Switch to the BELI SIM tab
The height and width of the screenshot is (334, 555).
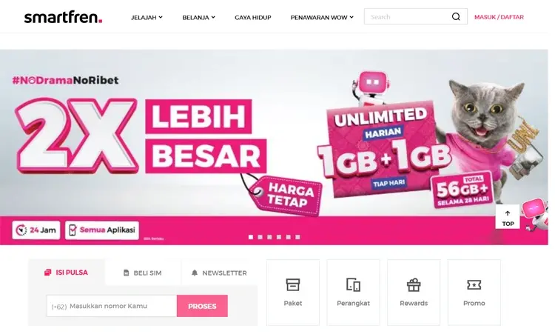click(x=143, y=273)
